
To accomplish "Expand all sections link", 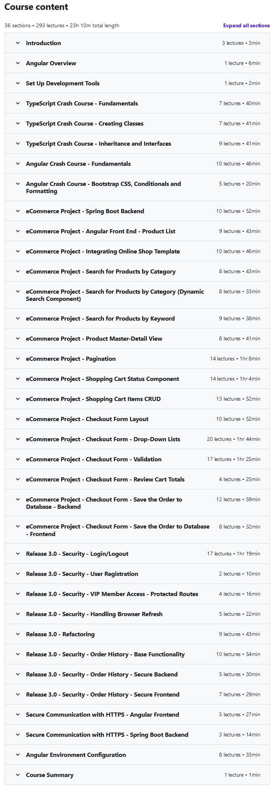I will (x=246, y=25).
